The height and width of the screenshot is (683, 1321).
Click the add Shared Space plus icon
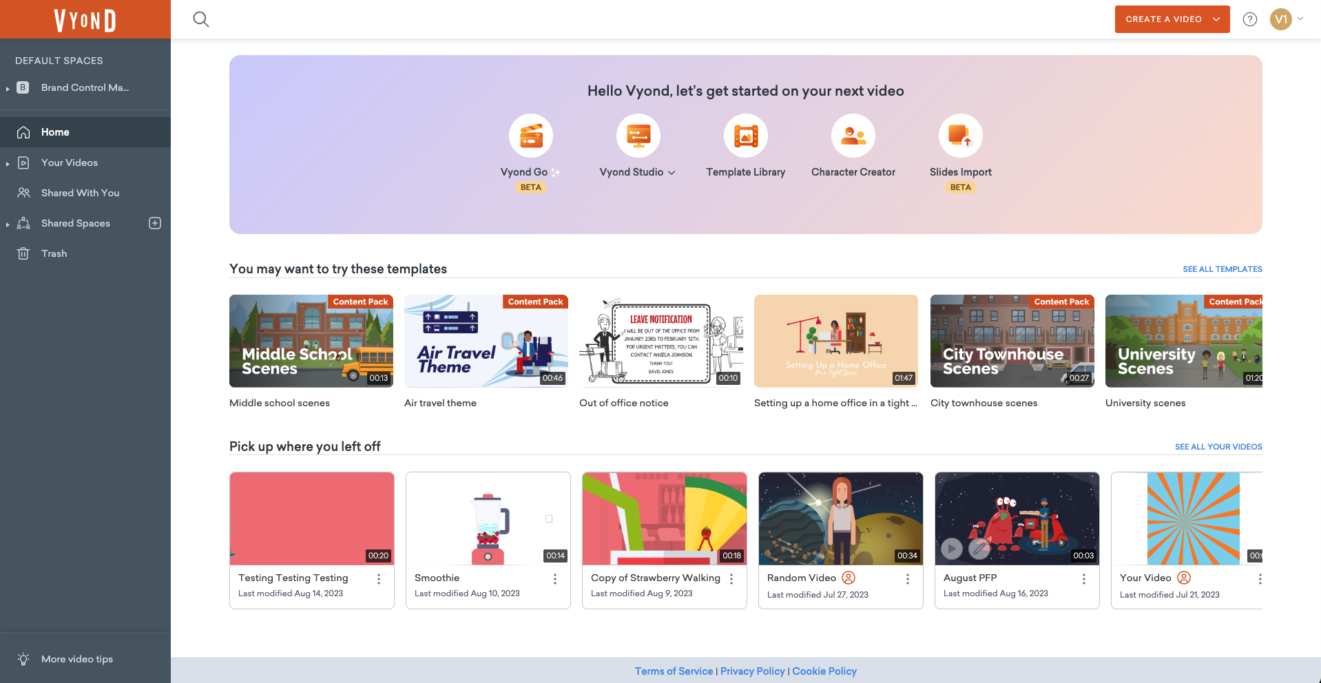click(x=155, y=223)
